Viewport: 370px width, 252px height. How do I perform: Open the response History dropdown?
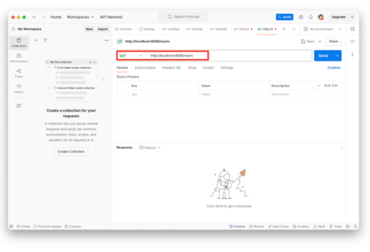[x=150, y=147]
